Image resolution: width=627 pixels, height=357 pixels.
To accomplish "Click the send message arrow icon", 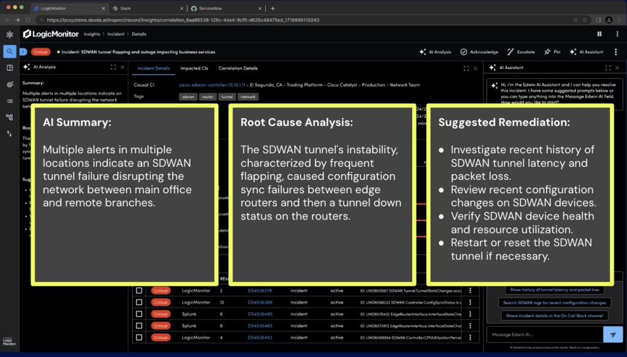I will click(612, 334).
